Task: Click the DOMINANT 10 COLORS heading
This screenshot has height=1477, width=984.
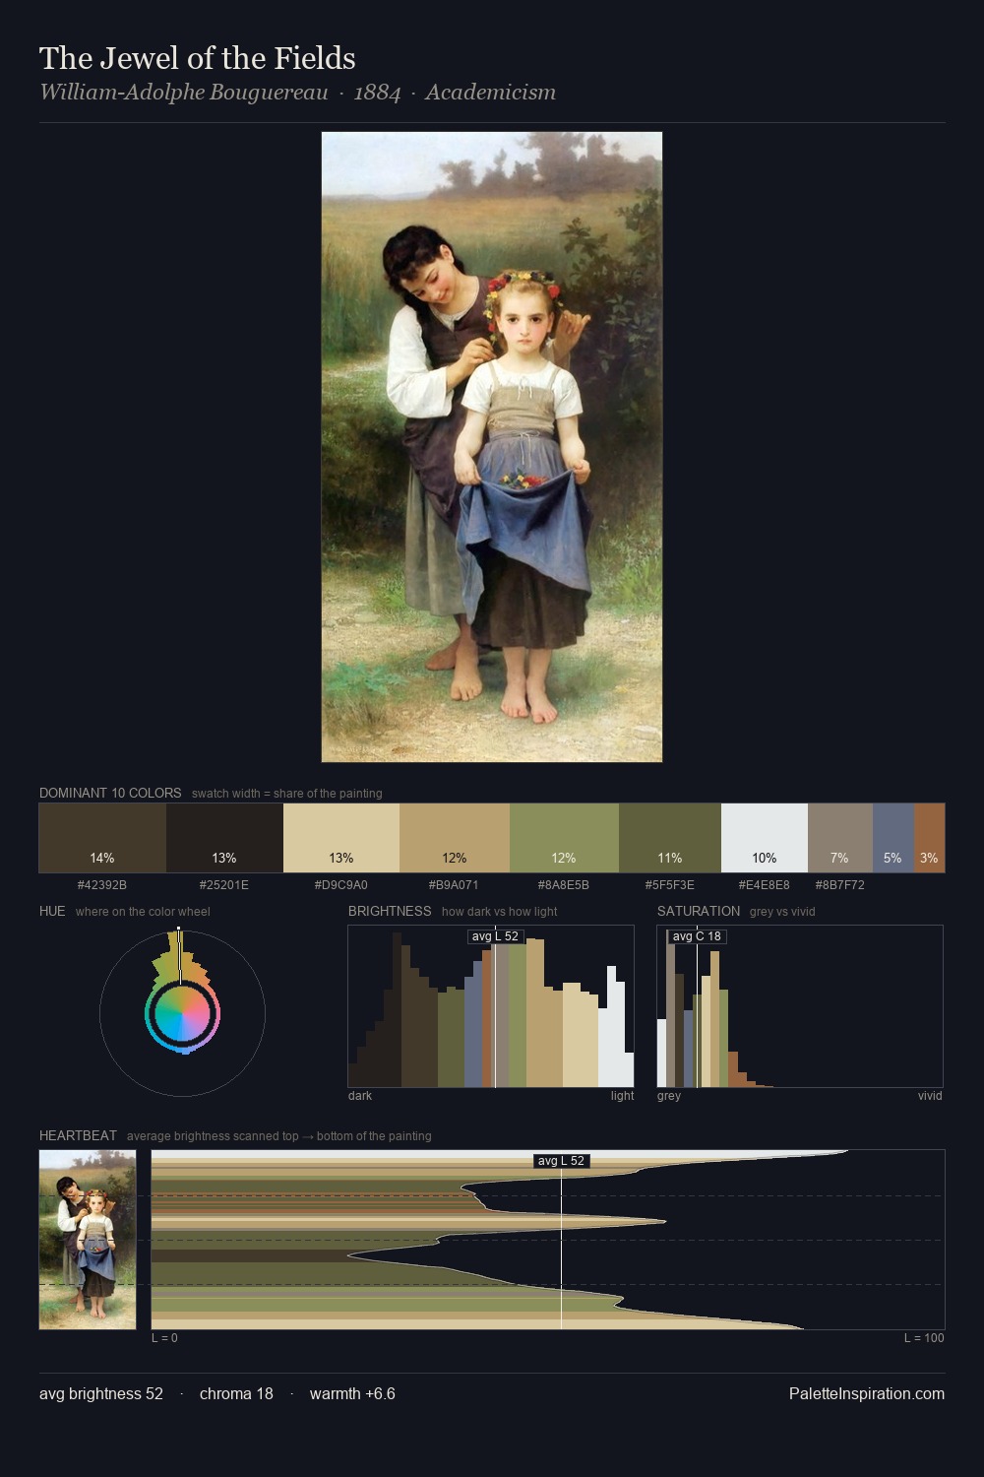Action: pyautogui.click(x=110, y=793)
